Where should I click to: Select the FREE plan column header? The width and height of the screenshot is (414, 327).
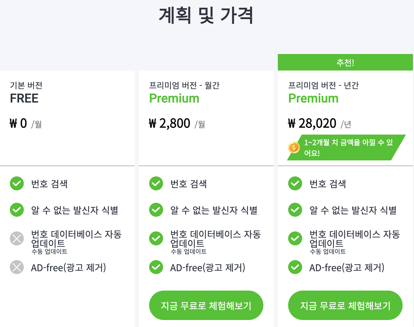23,92
